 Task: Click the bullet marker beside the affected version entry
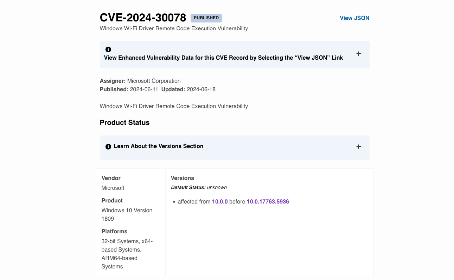[174, 201]
